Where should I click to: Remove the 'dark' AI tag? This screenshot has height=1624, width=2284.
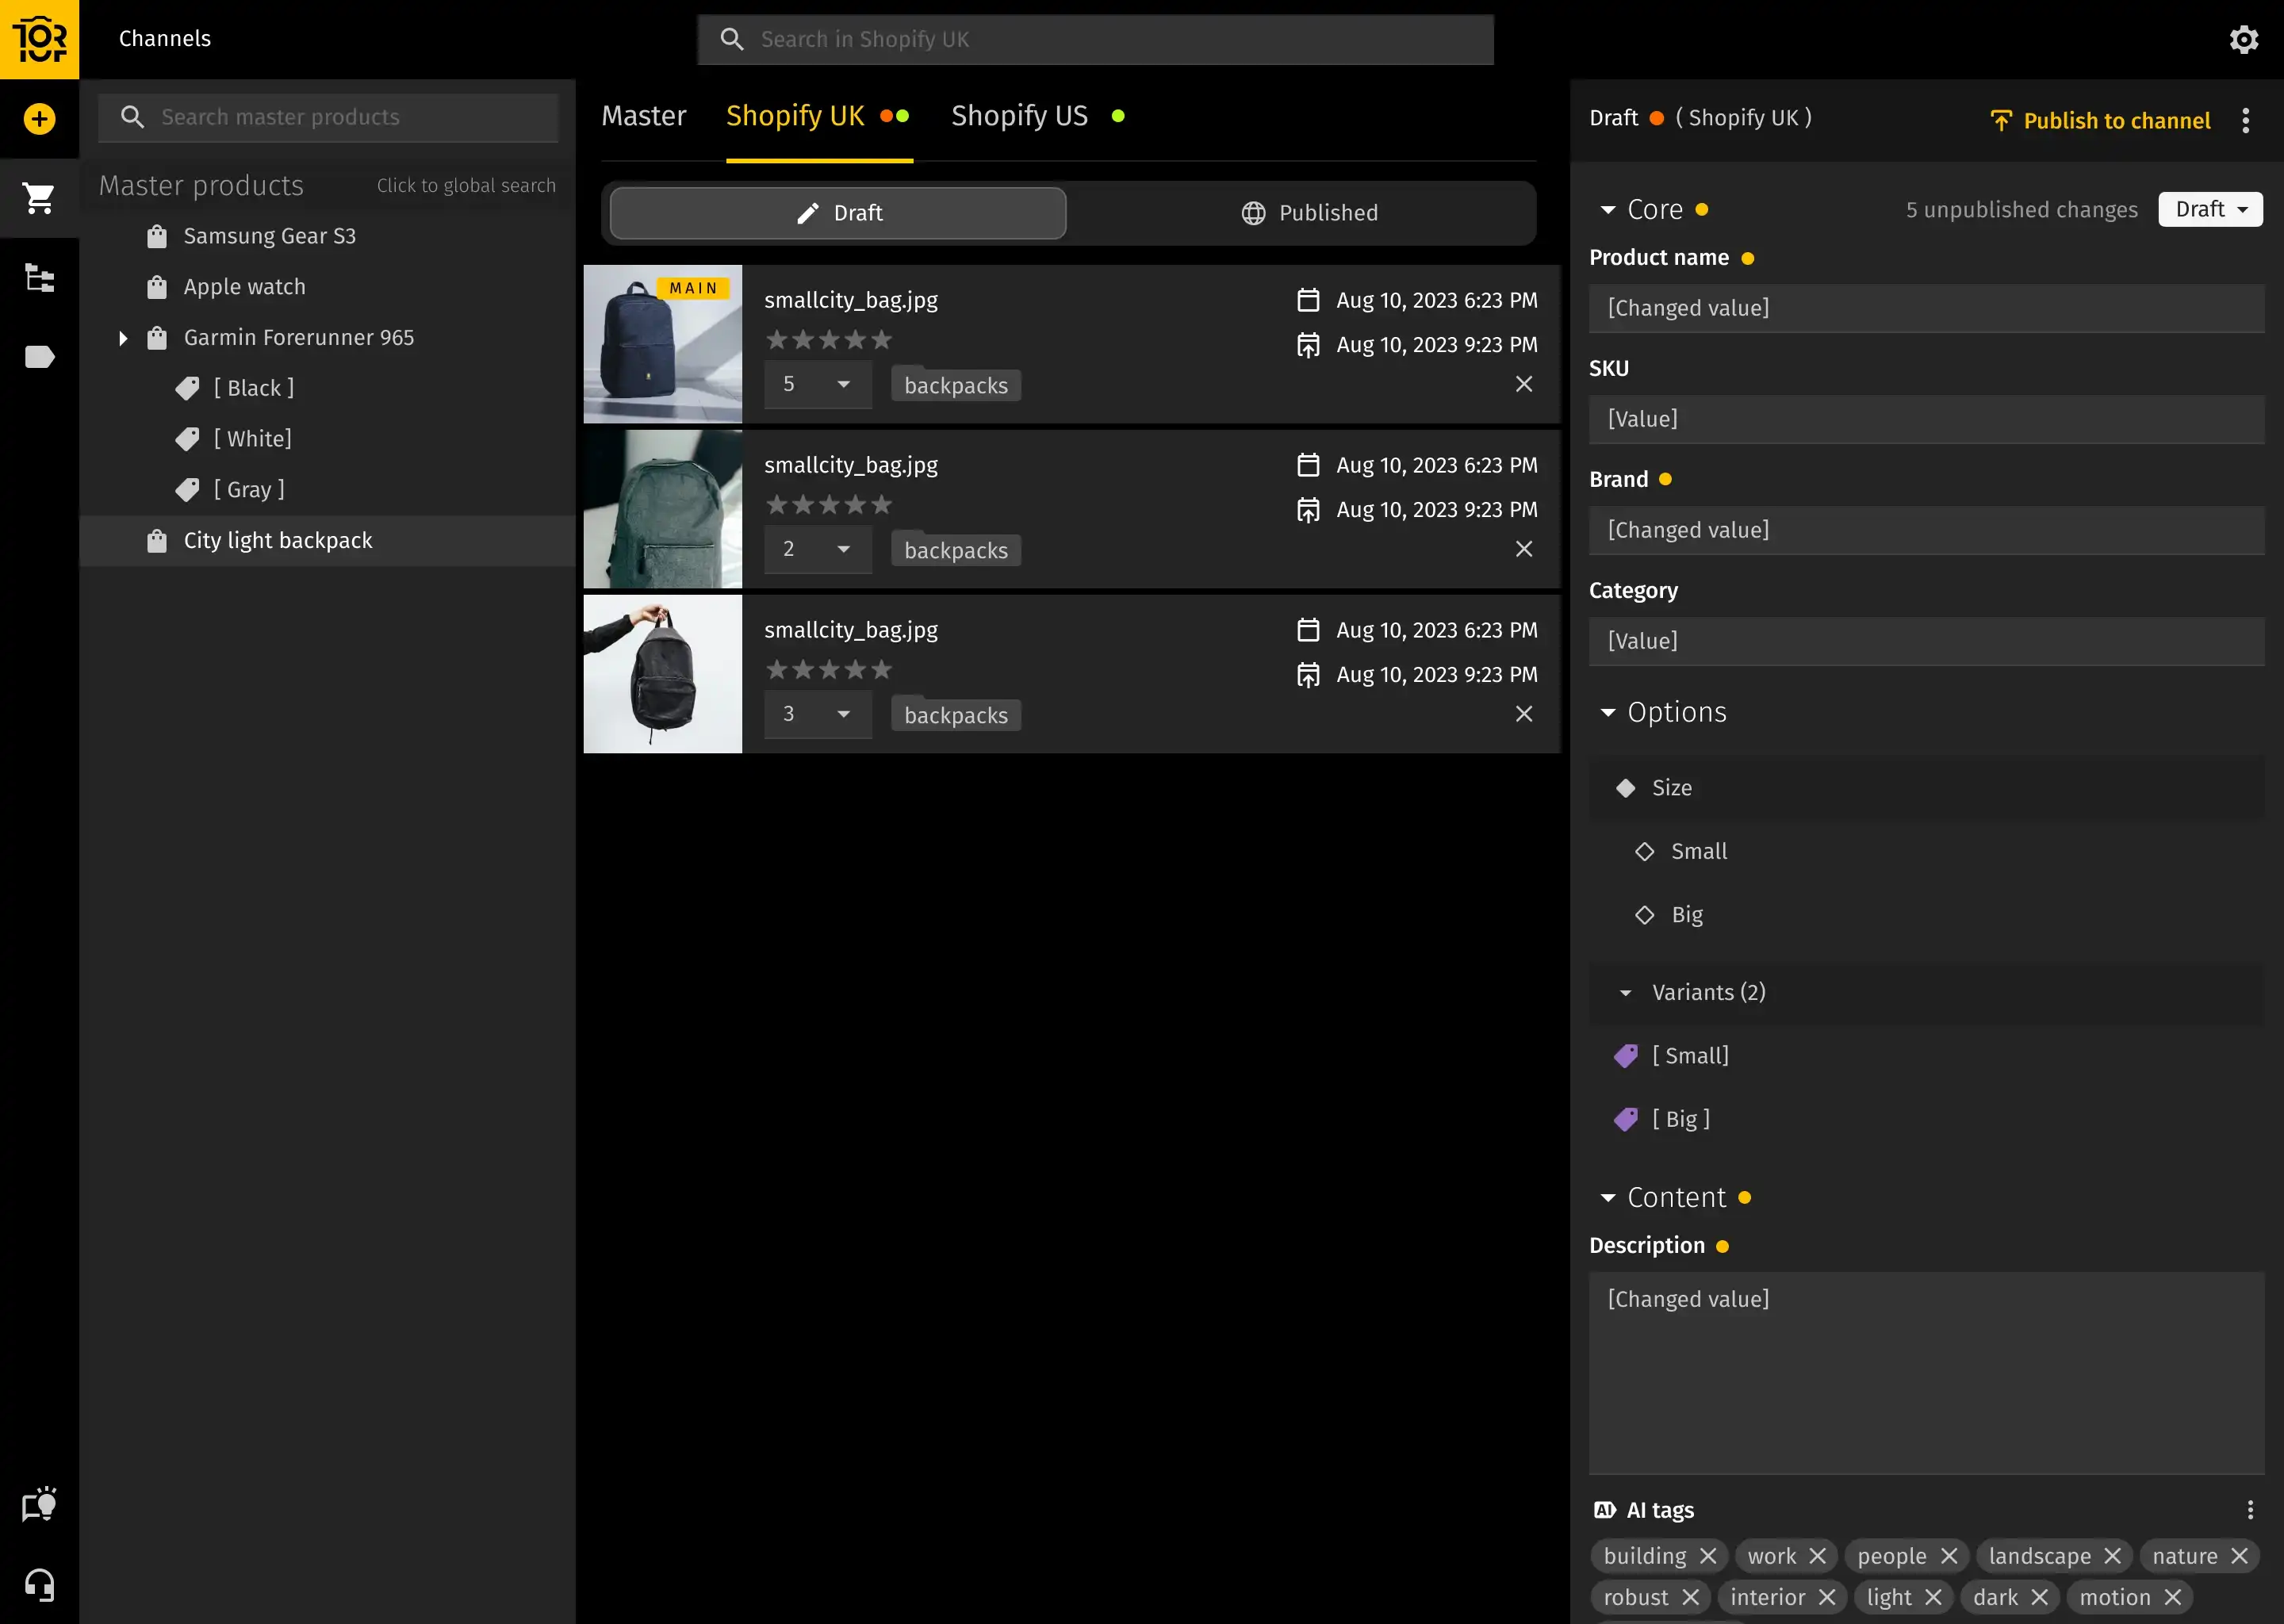point(2040,1597)
